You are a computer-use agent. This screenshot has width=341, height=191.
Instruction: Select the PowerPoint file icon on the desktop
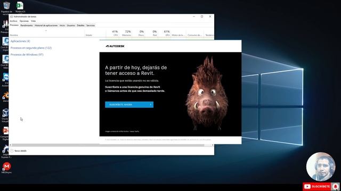(x=5, y=133)
